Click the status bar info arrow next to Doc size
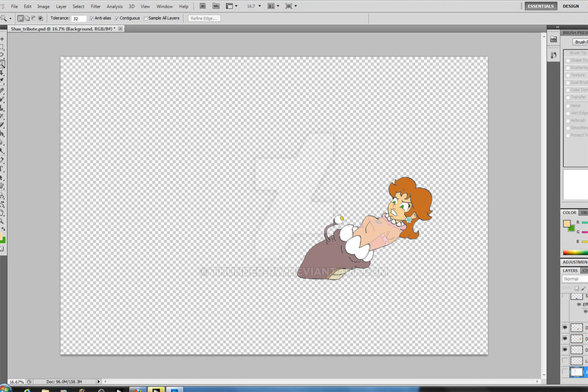588x392 pixels. (99, 382)
